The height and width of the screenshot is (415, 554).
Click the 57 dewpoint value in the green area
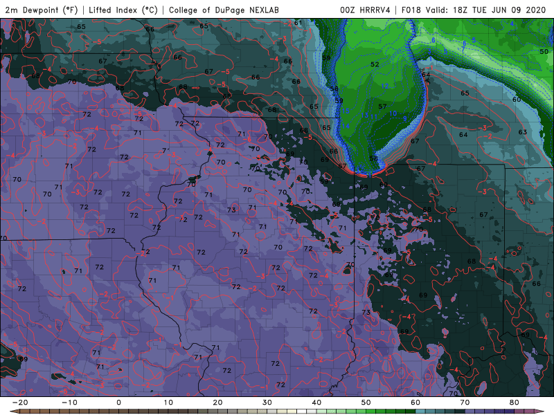[382, 107]
